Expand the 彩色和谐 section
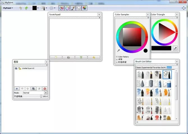Viewport: 188px width, 134px height. tap(117, 62)
